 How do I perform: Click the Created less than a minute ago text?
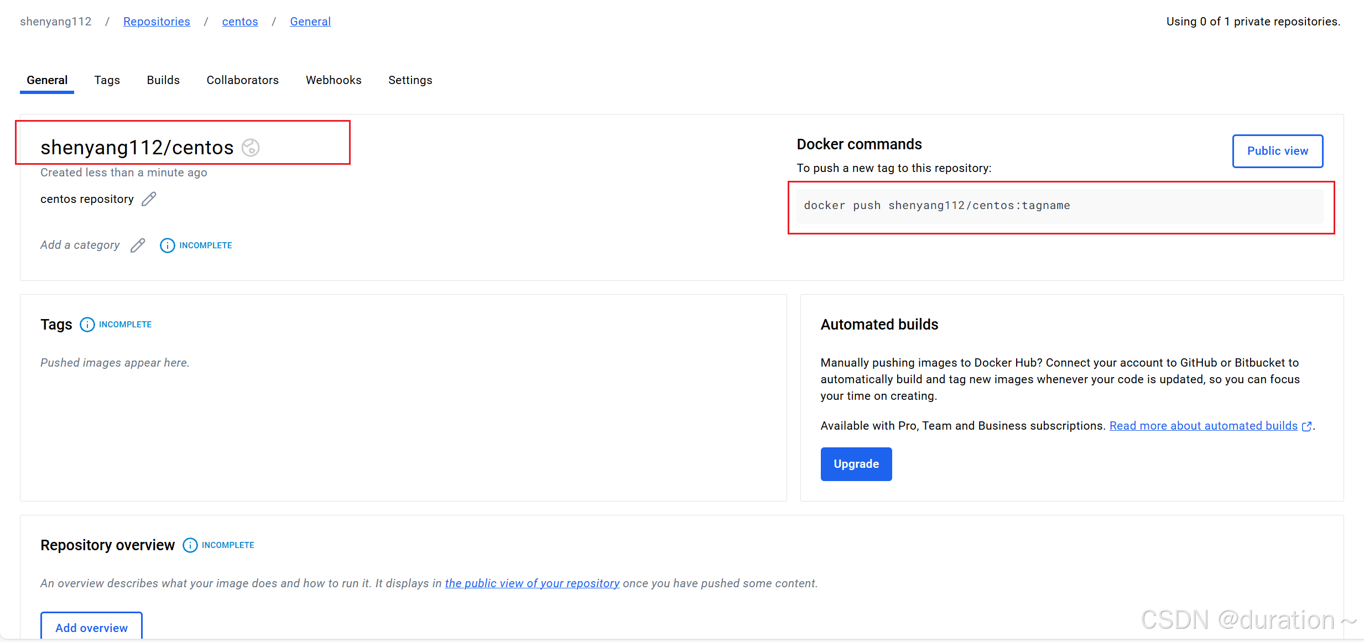pyautogui.click(x=124, y=173)
